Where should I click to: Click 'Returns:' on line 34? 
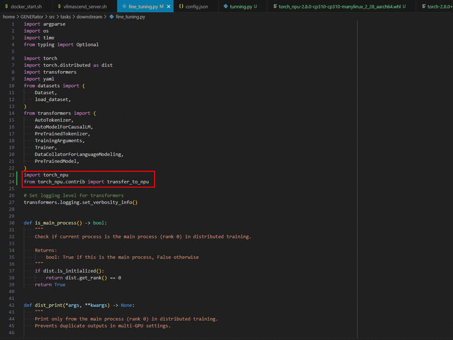(46, 250)
